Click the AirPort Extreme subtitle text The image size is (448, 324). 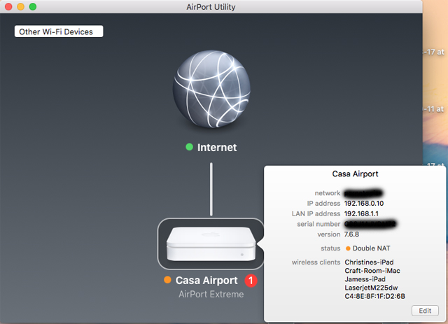pos(211,295)
